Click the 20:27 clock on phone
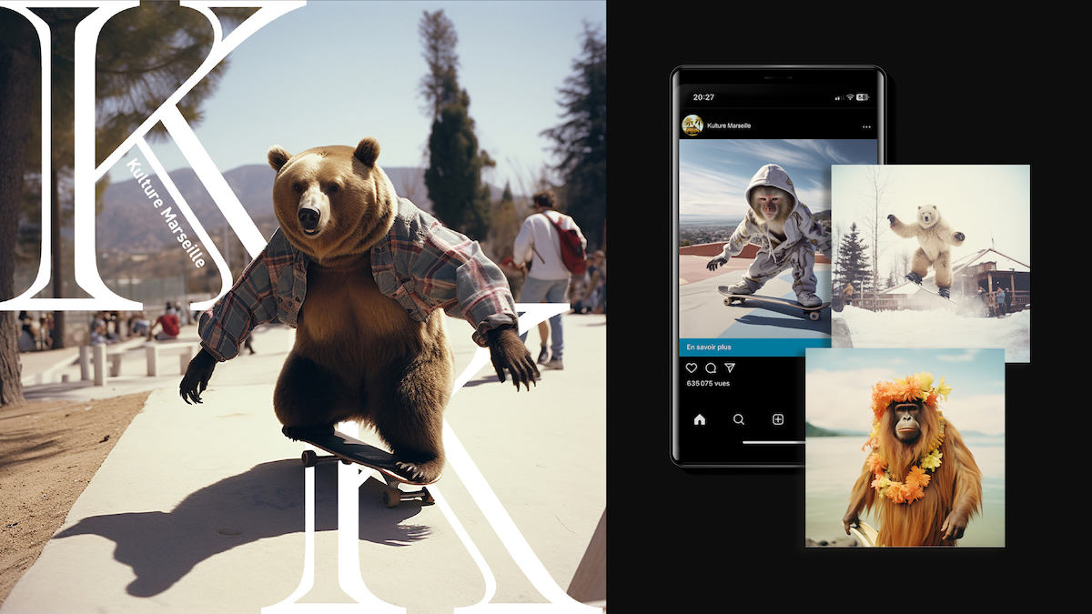The image size is (1092, 614). coord(703,96)
